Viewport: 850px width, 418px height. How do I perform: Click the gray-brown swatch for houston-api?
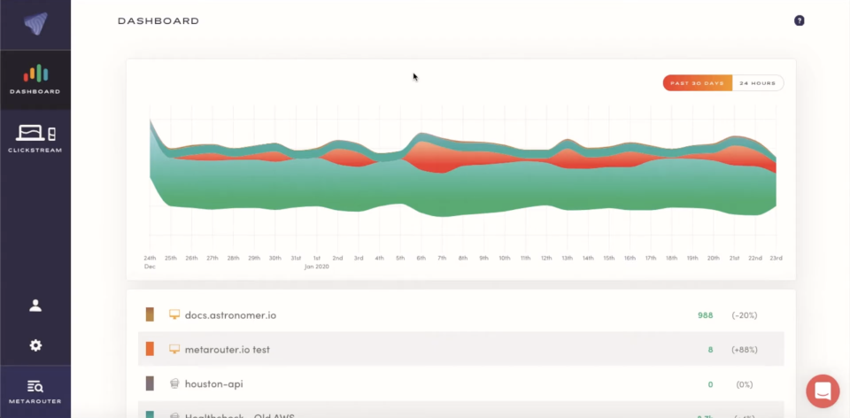[x=151, y=384]
